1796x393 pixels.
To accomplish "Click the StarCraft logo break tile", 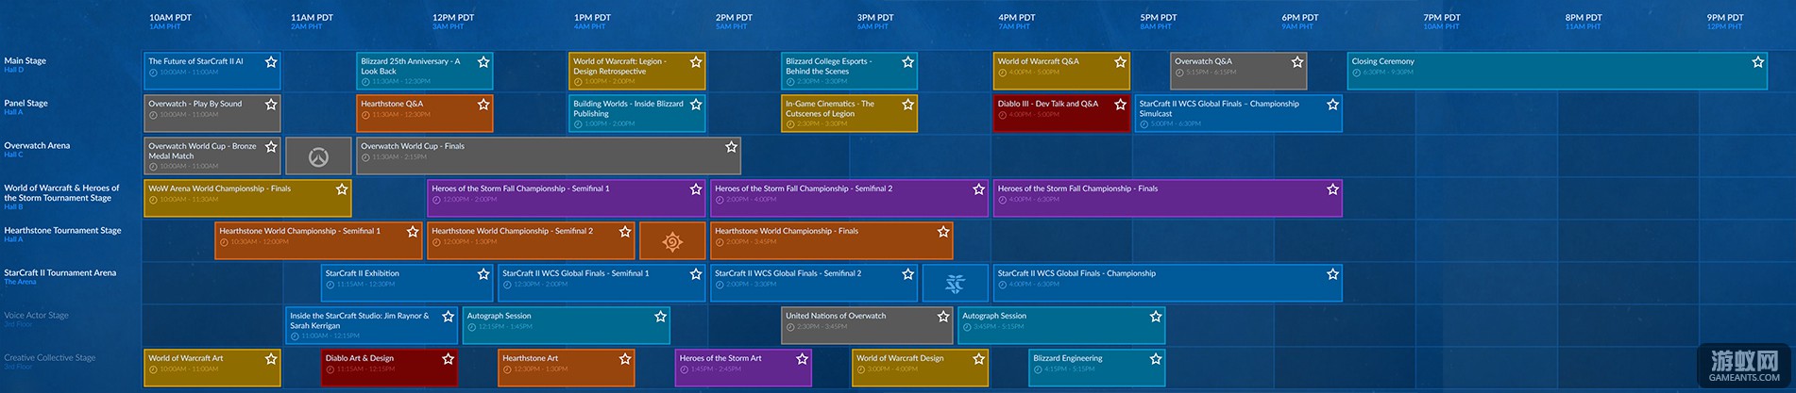I will pyautogui.click(x=956, y=284).
